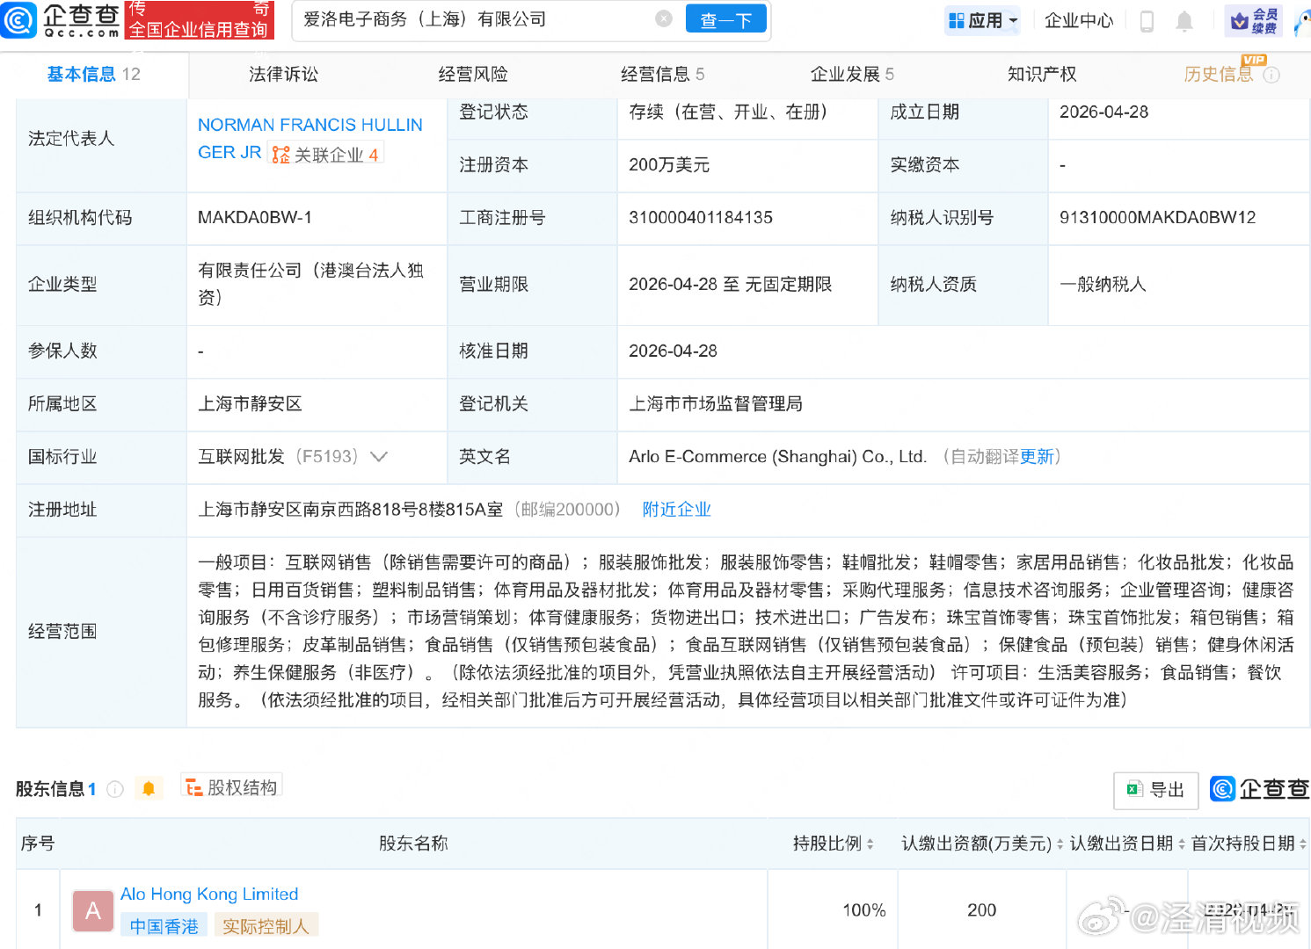
Task: Click 更新 link for English name
Action: pos(1037,457)
